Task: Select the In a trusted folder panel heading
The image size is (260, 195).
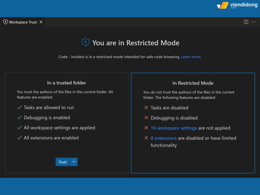Action: pos(67,83)
